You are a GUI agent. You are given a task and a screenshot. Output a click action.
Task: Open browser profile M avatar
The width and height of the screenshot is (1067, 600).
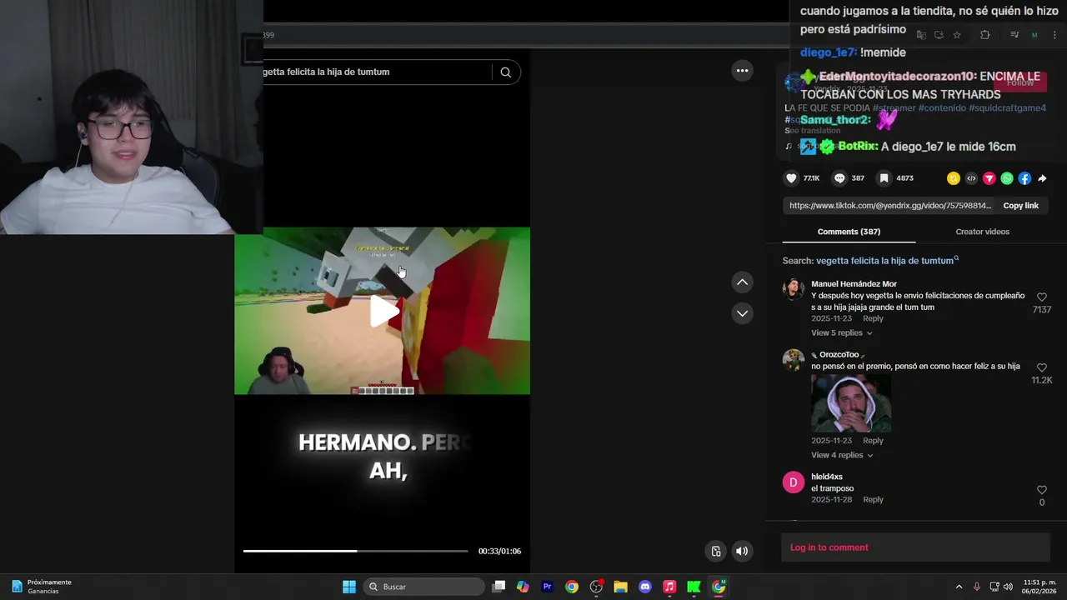pyautogui.click(x=1034, y=35)
